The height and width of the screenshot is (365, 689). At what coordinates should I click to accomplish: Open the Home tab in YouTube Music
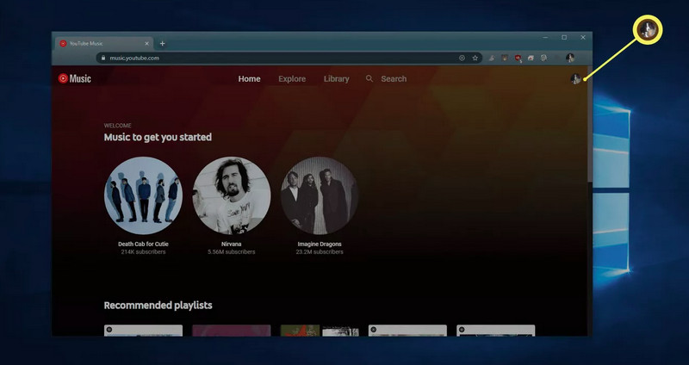(249, 79)
